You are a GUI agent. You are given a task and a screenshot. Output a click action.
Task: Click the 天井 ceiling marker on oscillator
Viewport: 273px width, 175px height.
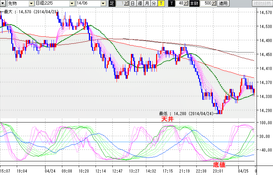point(167,119)
